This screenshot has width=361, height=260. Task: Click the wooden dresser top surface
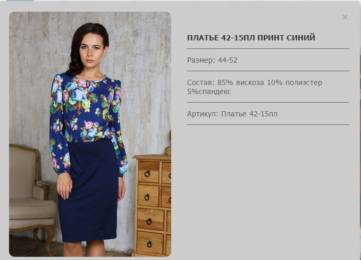(153, 157)
